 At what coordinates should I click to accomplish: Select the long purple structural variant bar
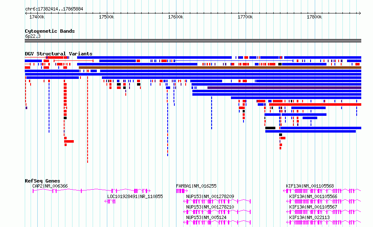(x=284, y=88)
